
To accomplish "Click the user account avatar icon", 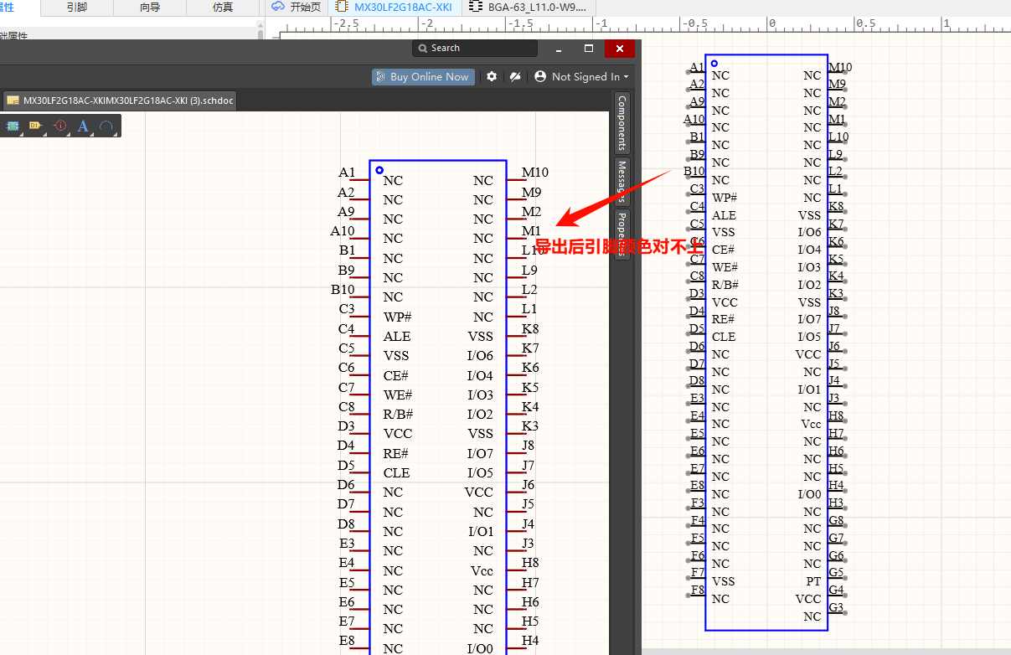I will click(540, 76).
